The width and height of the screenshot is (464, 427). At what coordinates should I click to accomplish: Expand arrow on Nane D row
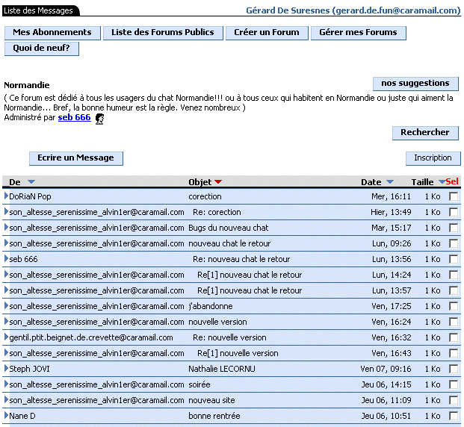click(6, 415)
